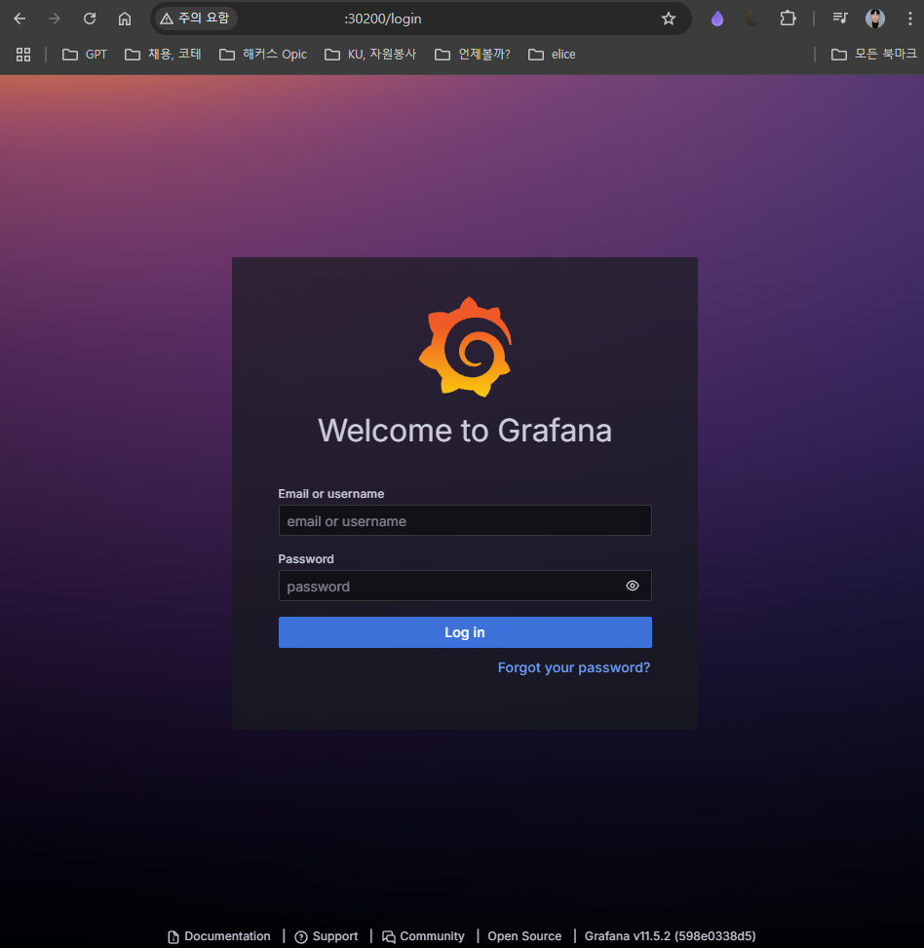The height and width of the screenshot is (948, 924).
Task: Open the browser home page icon
Action: [125, 19]
